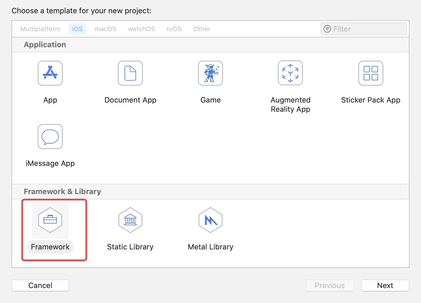The width and height of the screenshot is (421, 303).
Task: Select the App template icon
Action: [x=50, y=73]
